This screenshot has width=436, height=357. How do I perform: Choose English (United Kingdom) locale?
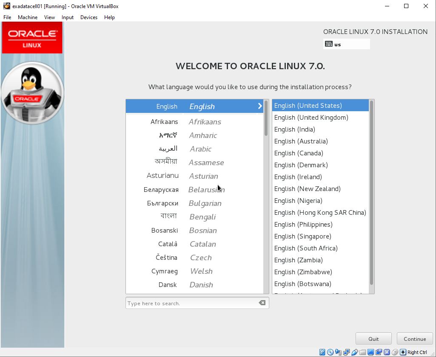pos(320,117)
